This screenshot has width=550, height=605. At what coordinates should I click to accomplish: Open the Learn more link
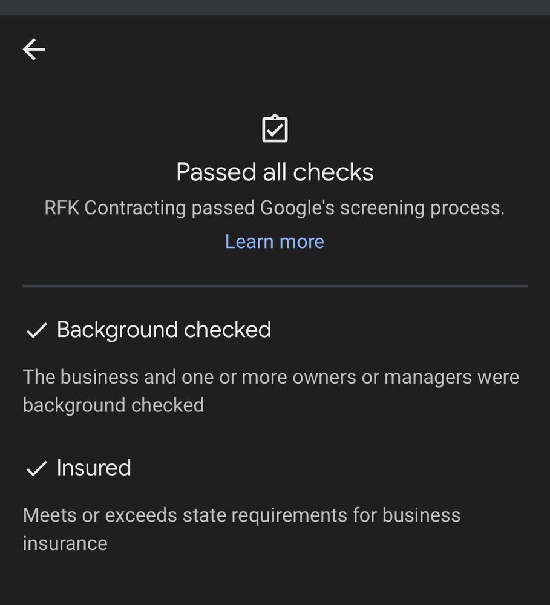[275, 241]
